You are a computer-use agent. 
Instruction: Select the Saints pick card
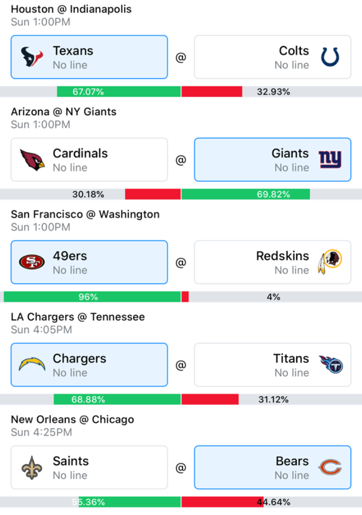point(89,467)
